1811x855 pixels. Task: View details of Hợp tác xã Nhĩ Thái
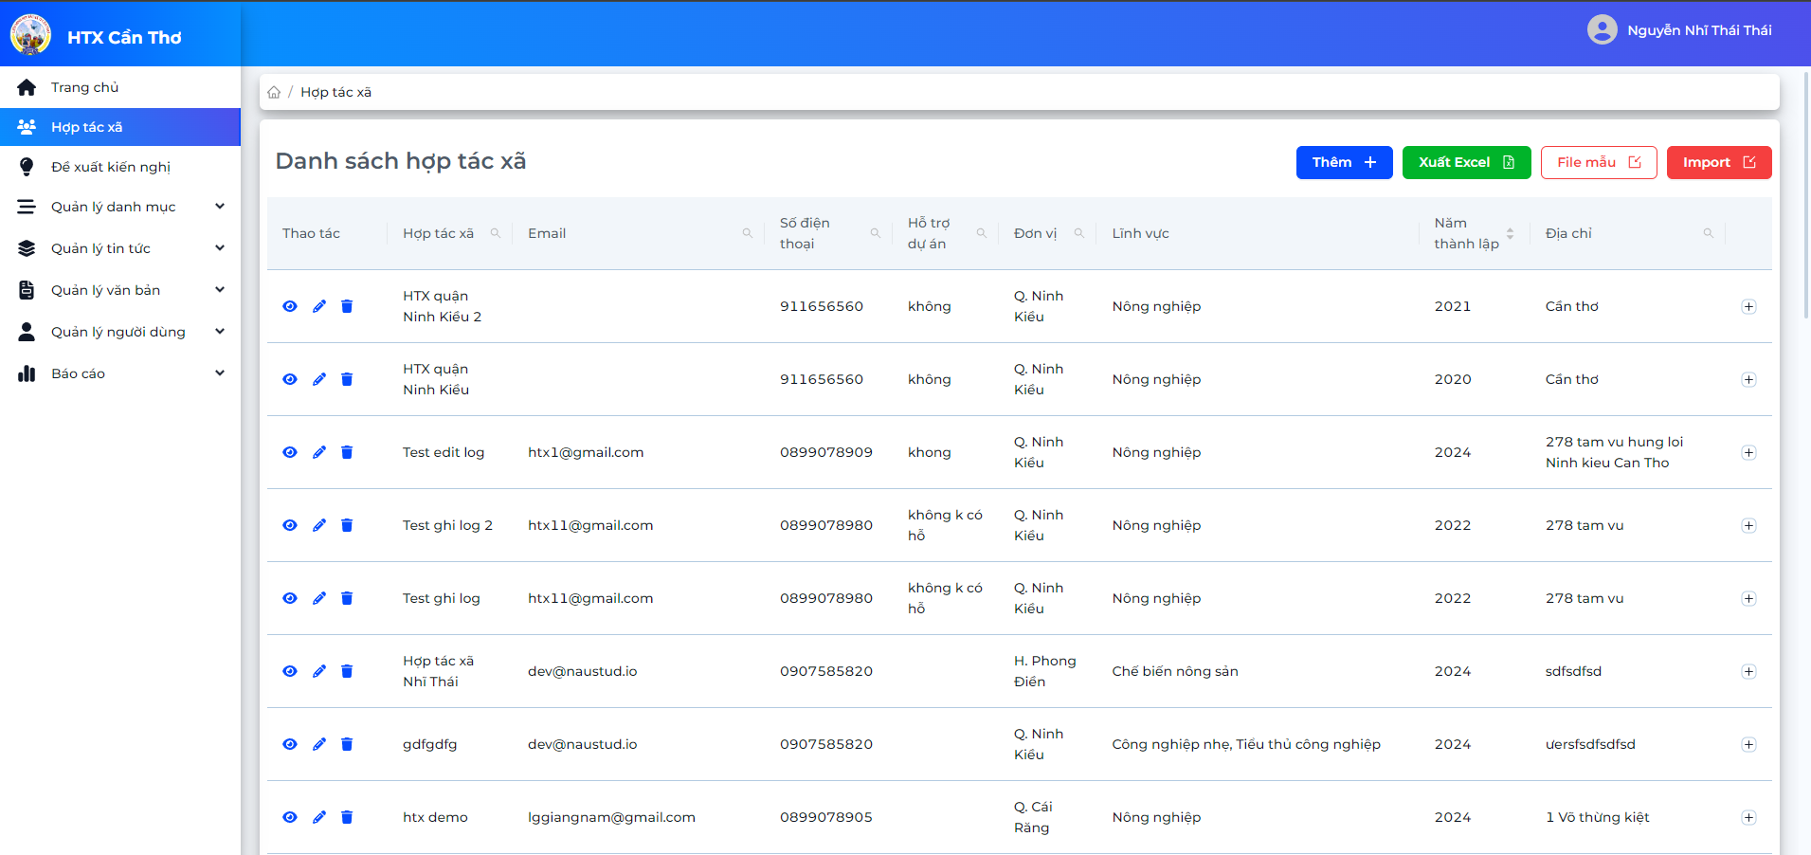click(290, 671)
